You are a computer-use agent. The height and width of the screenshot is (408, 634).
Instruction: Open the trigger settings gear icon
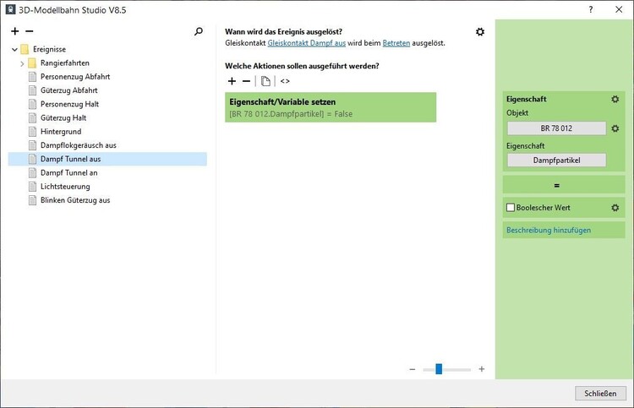tap(480, 32)
